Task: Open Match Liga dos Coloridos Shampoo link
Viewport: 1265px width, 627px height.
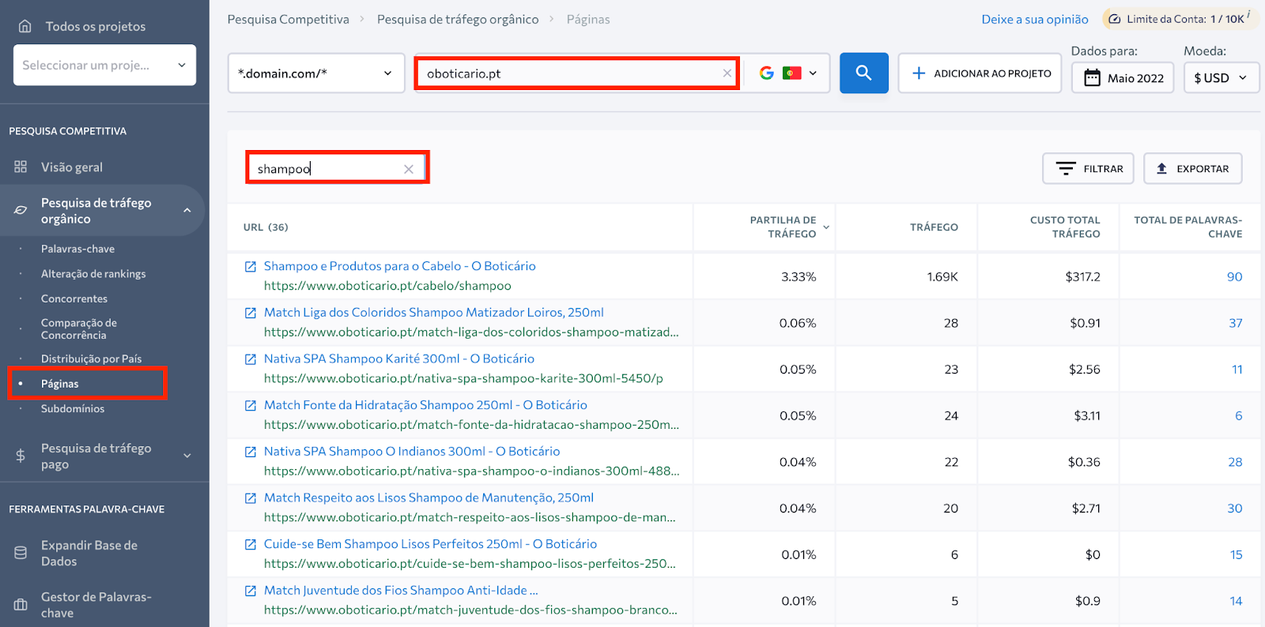Action: click(x=434, y=313)
